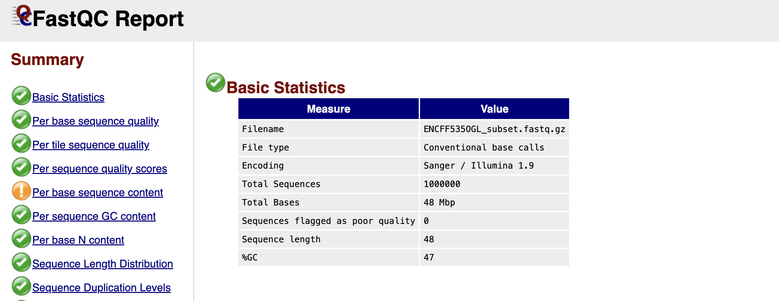
Task: Select the %GC value 47
Action: click(494, 257)
